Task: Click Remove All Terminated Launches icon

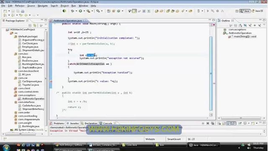Action: (212, 123)
